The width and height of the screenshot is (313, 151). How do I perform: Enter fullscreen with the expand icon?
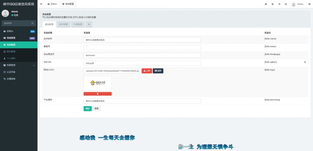tap(286, 4)
